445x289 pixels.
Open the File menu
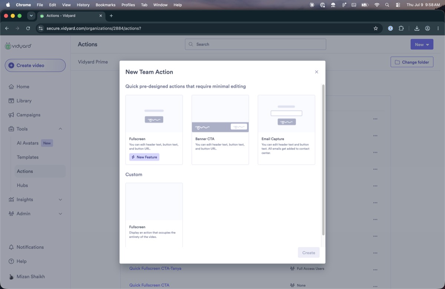pyautogui.click(x=40, y=5)
